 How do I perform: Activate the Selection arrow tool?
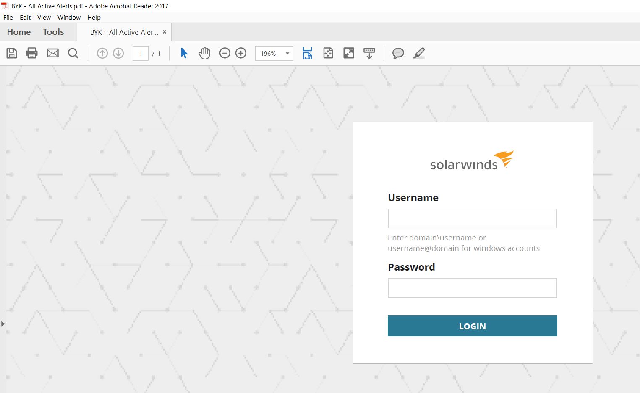click(x=184, y=53)
